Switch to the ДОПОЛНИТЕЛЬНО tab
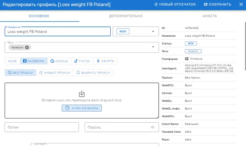This screenshot has width=246, height=146. pyautogui.click(x=126, y=16)
